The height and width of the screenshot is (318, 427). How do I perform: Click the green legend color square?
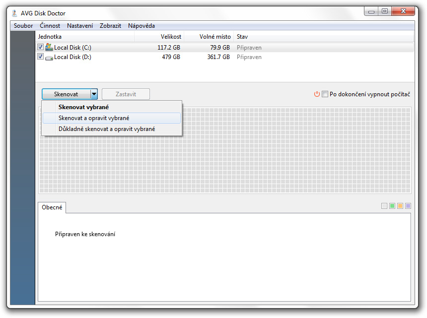click(x=392, y=206)
